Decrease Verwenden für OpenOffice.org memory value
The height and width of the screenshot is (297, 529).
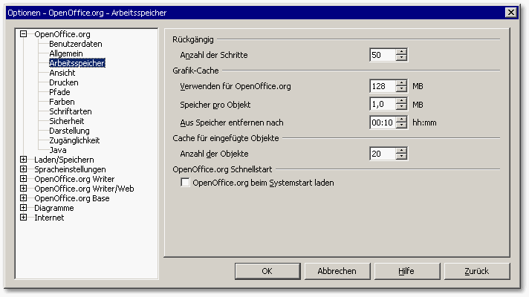[x=402, y=89]
